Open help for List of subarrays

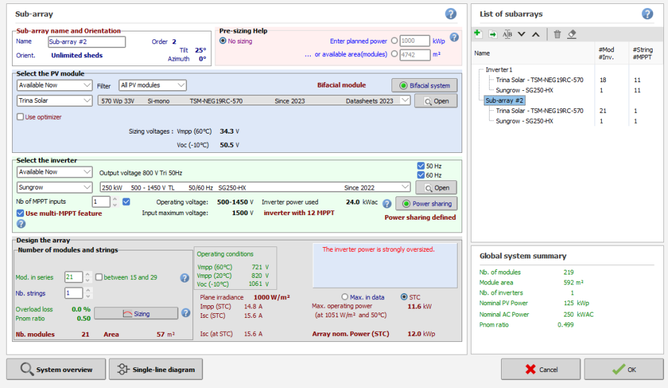(647, 14)
